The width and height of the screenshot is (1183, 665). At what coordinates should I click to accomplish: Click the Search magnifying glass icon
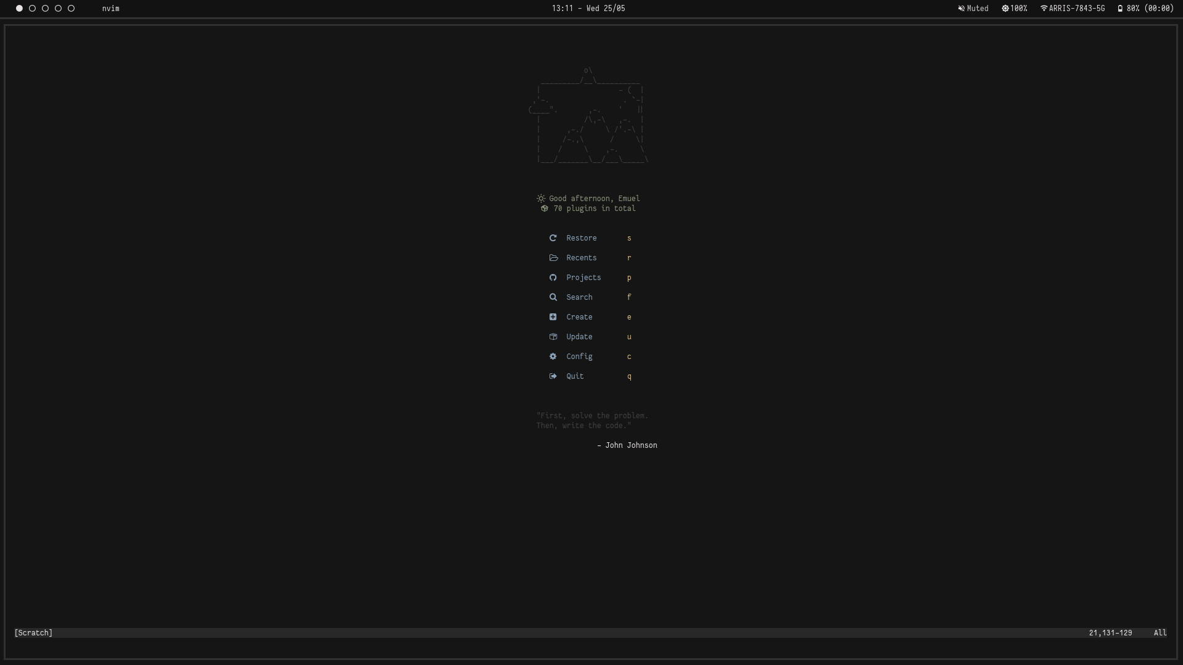pos(553,297)
